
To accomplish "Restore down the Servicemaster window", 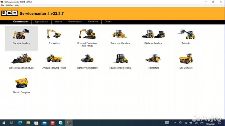I will point(213,2).
